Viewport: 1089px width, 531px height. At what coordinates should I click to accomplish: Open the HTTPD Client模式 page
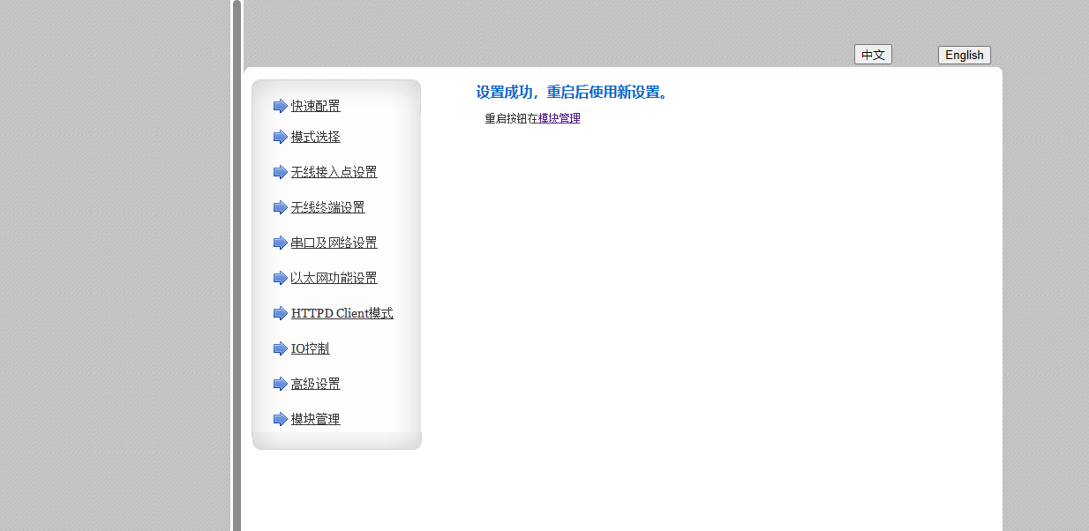[x=342, y=313]
